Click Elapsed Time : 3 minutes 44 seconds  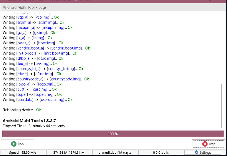click(x=33, y=126)
